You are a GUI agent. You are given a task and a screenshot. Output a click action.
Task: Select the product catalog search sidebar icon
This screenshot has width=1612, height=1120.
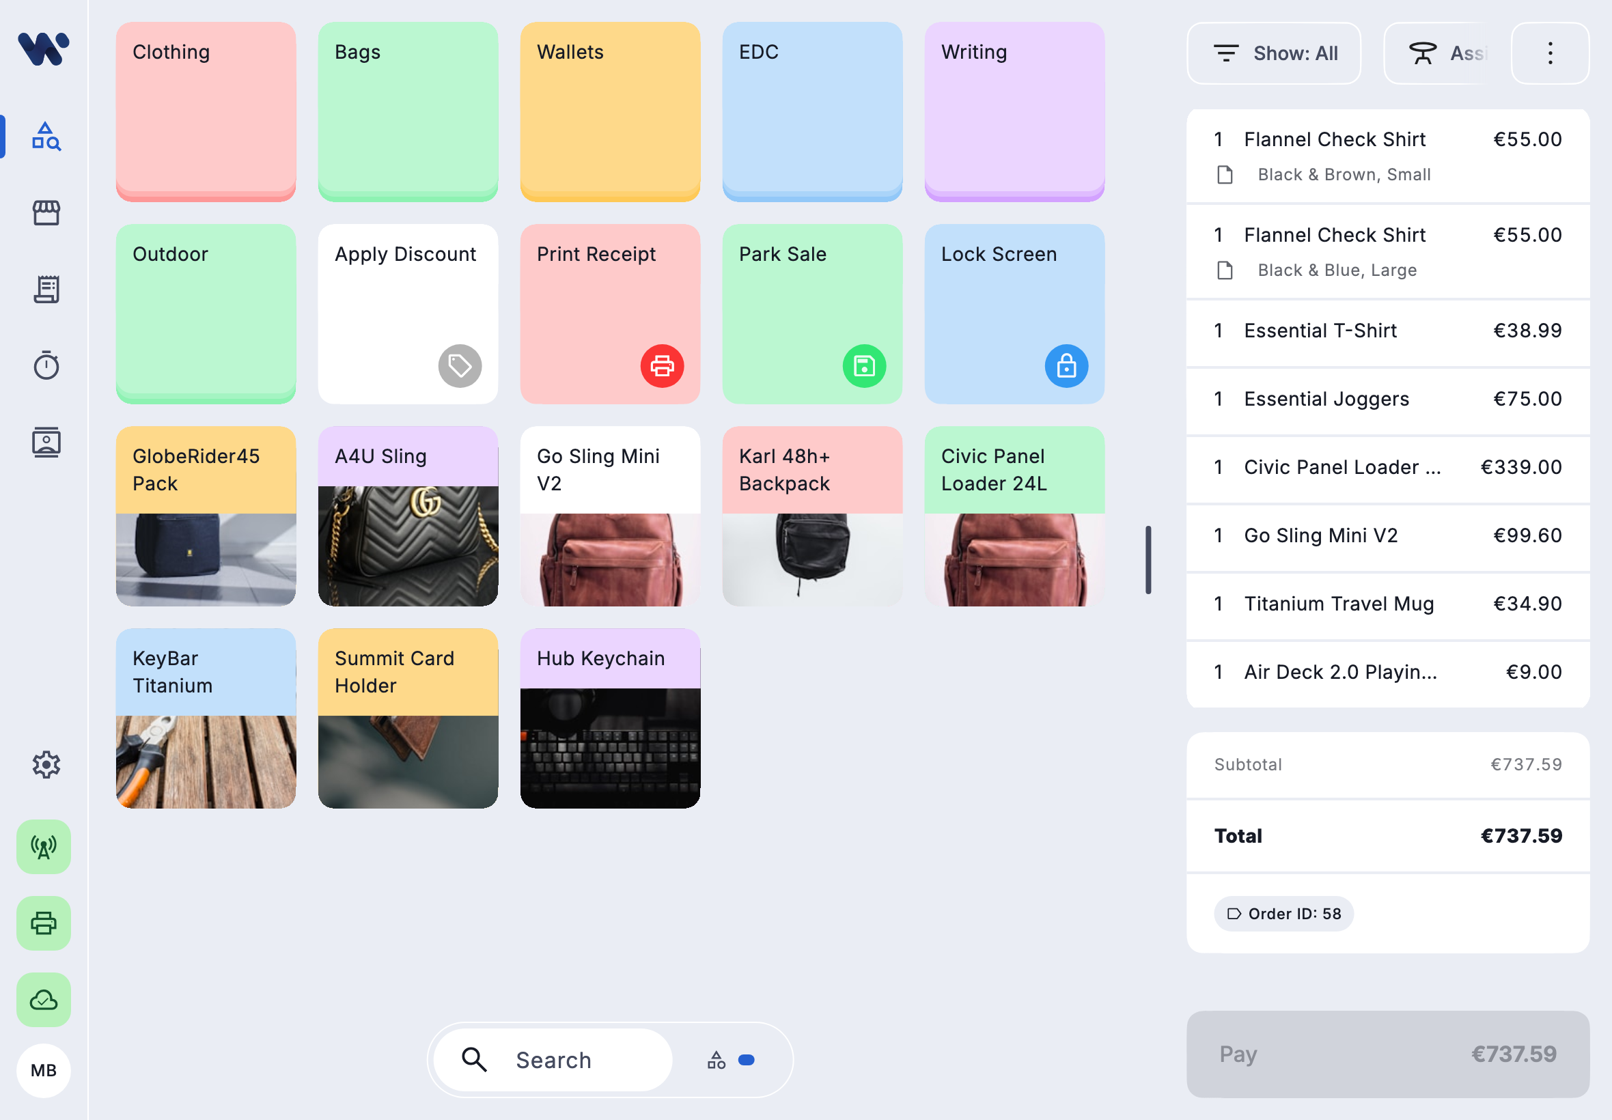[45, 137]
